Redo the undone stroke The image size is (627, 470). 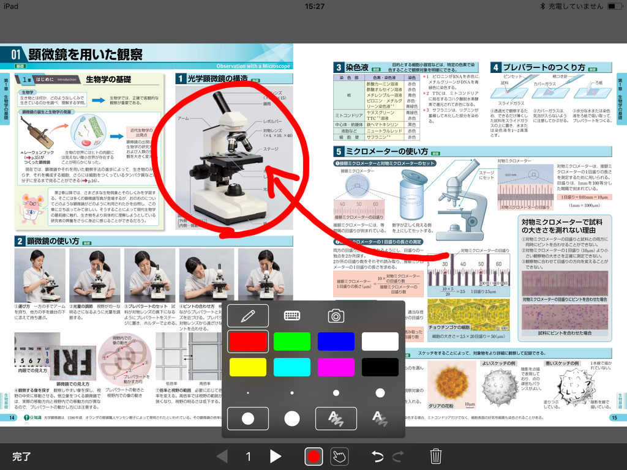click(x=398, y=456)
